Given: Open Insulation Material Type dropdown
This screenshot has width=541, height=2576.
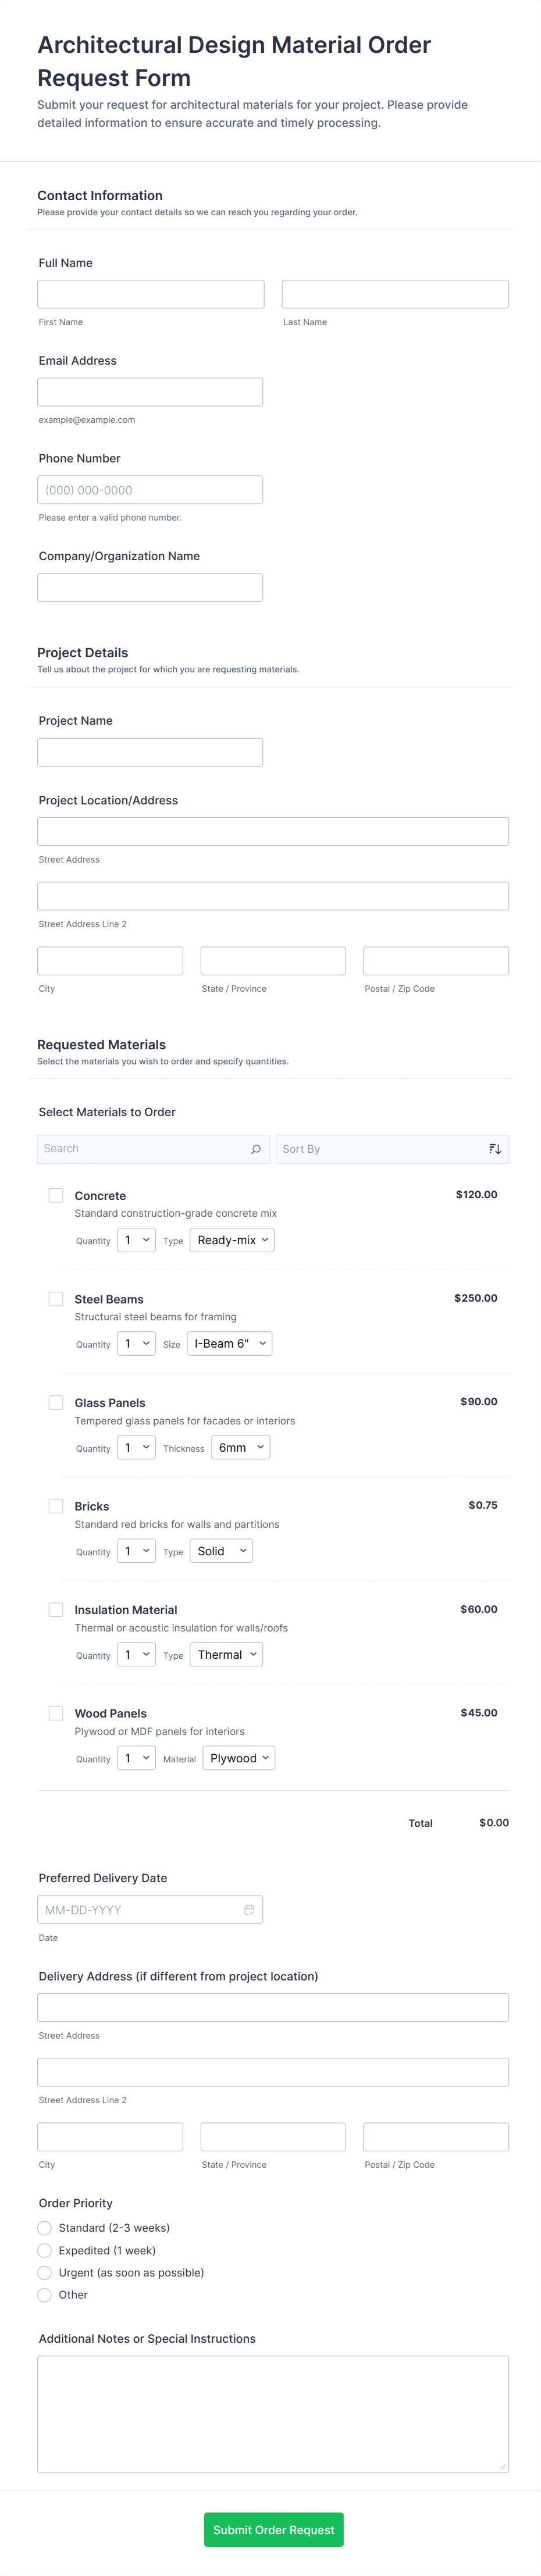Looking at the screenshot, I should [226, 1654].
